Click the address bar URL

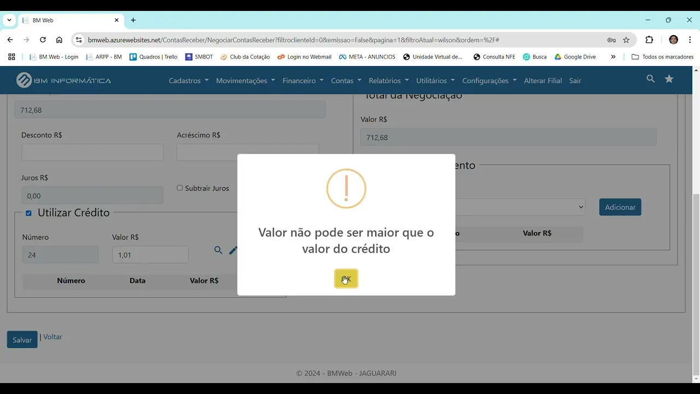click(x=293, y=40)
